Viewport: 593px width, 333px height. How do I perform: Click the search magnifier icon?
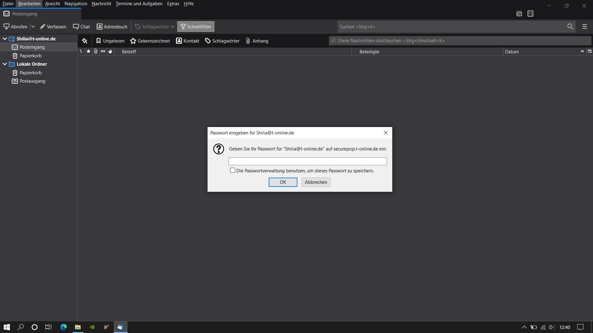[570, 27]
